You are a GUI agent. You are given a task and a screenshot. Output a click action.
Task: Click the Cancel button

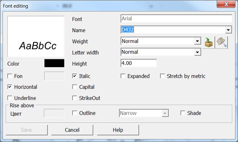pyautogui.click(x=72, y=130)
